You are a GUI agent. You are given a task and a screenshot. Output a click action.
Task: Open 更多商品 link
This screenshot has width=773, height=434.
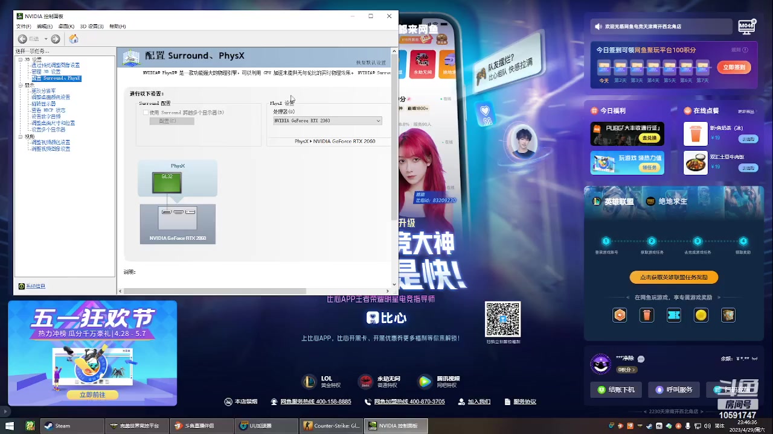point(746,112)
